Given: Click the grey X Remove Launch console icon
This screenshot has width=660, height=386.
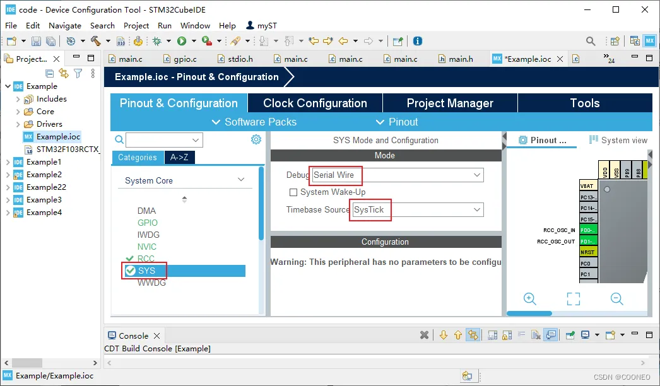Looking at the screenshot, I should pos(424,335).
